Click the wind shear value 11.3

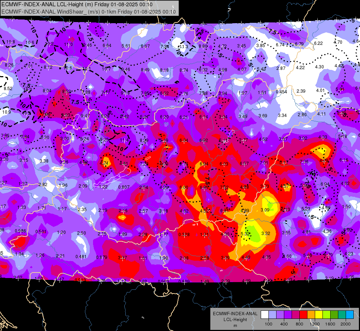click(x=183, y=46)
